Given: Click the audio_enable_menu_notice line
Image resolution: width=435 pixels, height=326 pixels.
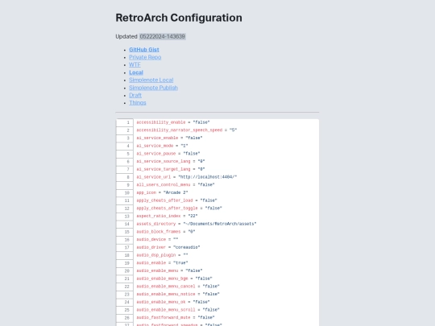Looking at the screenshot, I should [178, 294].
